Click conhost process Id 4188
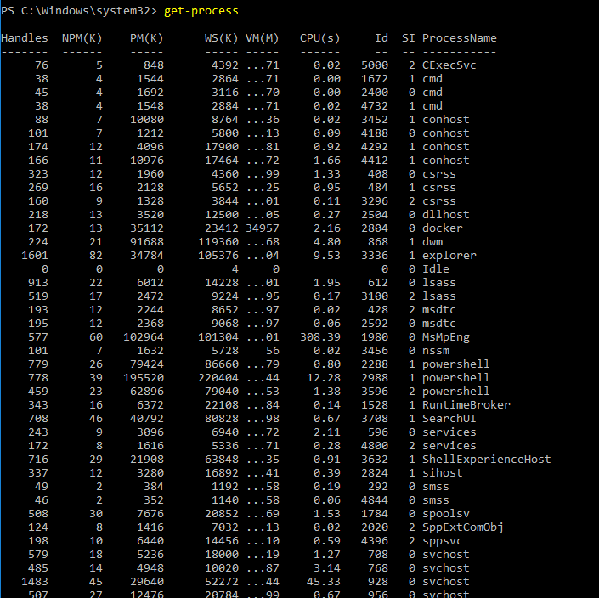Viewport: 599px width, 598px height. (375, 133)
